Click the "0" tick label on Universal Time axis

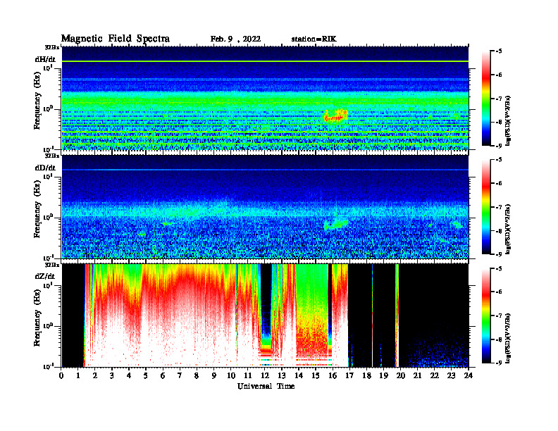[61, 375]
